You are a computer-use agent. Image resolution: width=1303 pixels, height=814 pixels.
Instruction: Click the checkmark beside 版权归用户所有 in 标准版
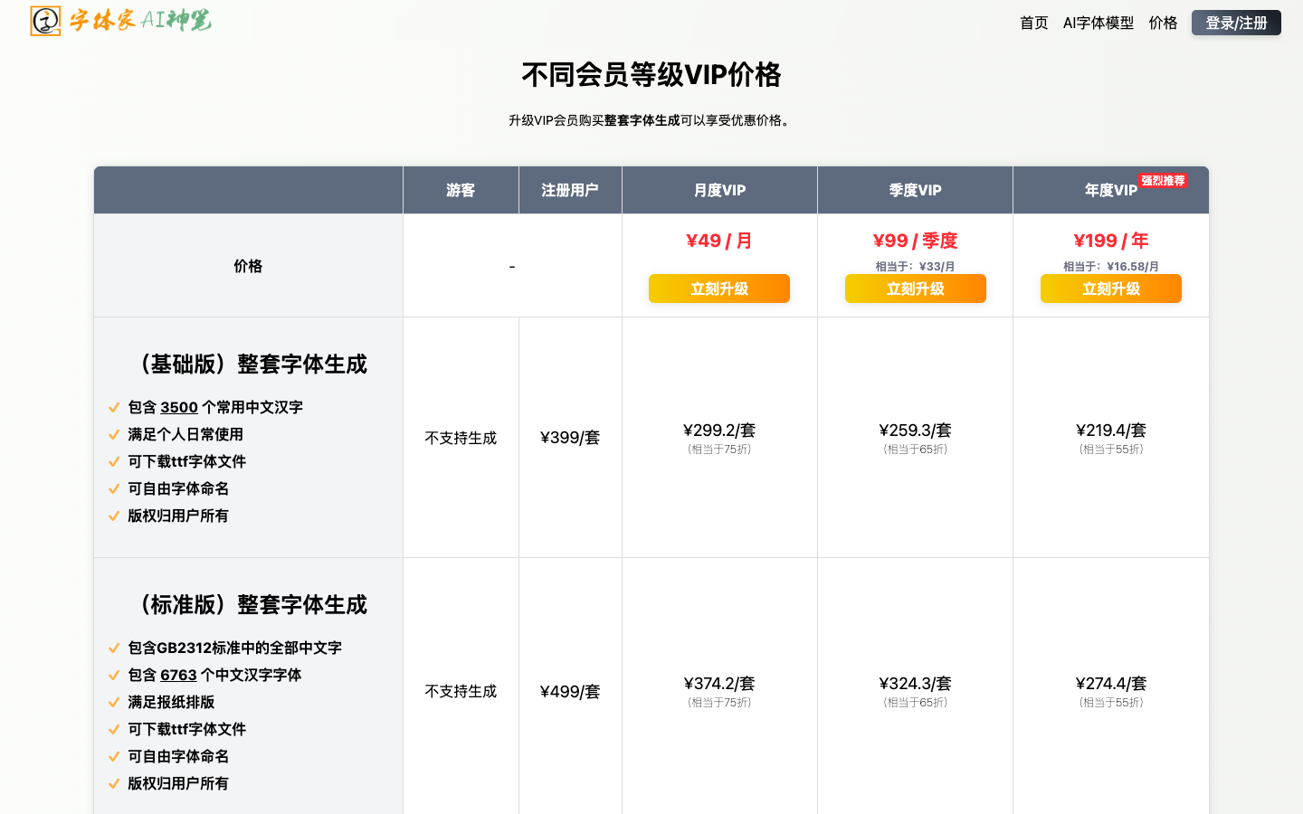pyautogui.click(x=114, y=783)
